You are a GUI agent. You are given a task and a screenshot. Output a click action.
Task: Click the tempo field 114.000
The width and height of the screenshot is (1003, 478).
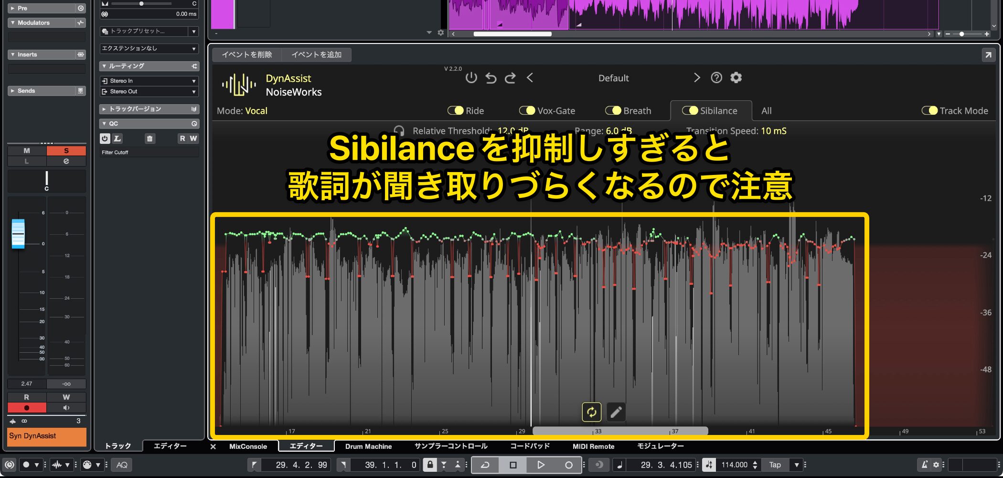[734, 465]
